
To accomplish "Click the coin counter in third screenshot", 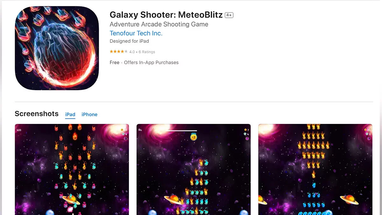I will pyautogui.click(x=367, y=130).
